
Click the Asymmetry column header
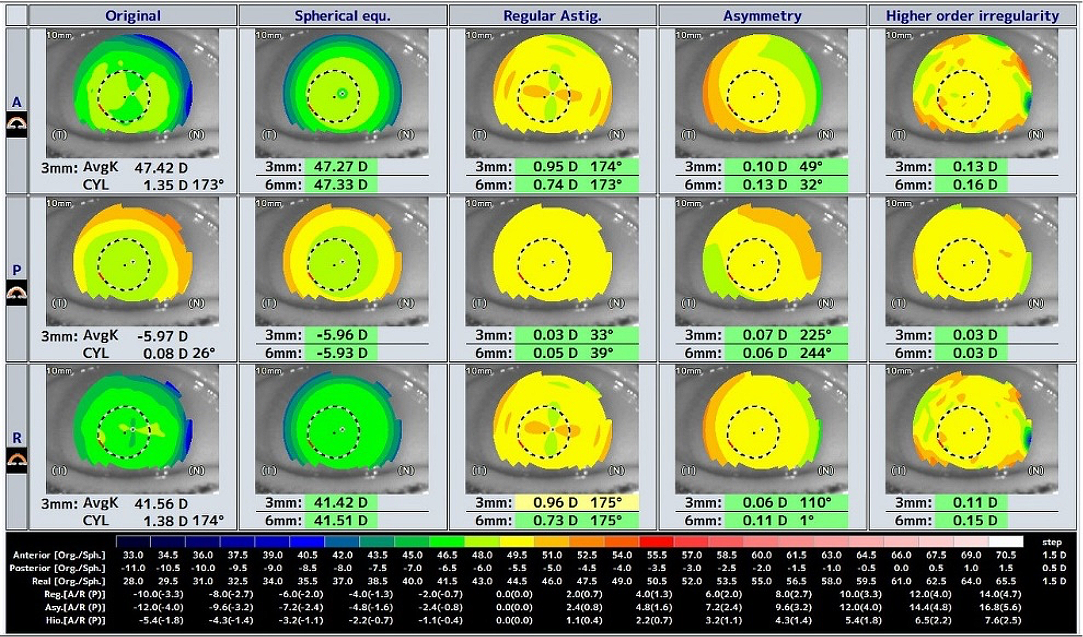[x=762, y=16]
